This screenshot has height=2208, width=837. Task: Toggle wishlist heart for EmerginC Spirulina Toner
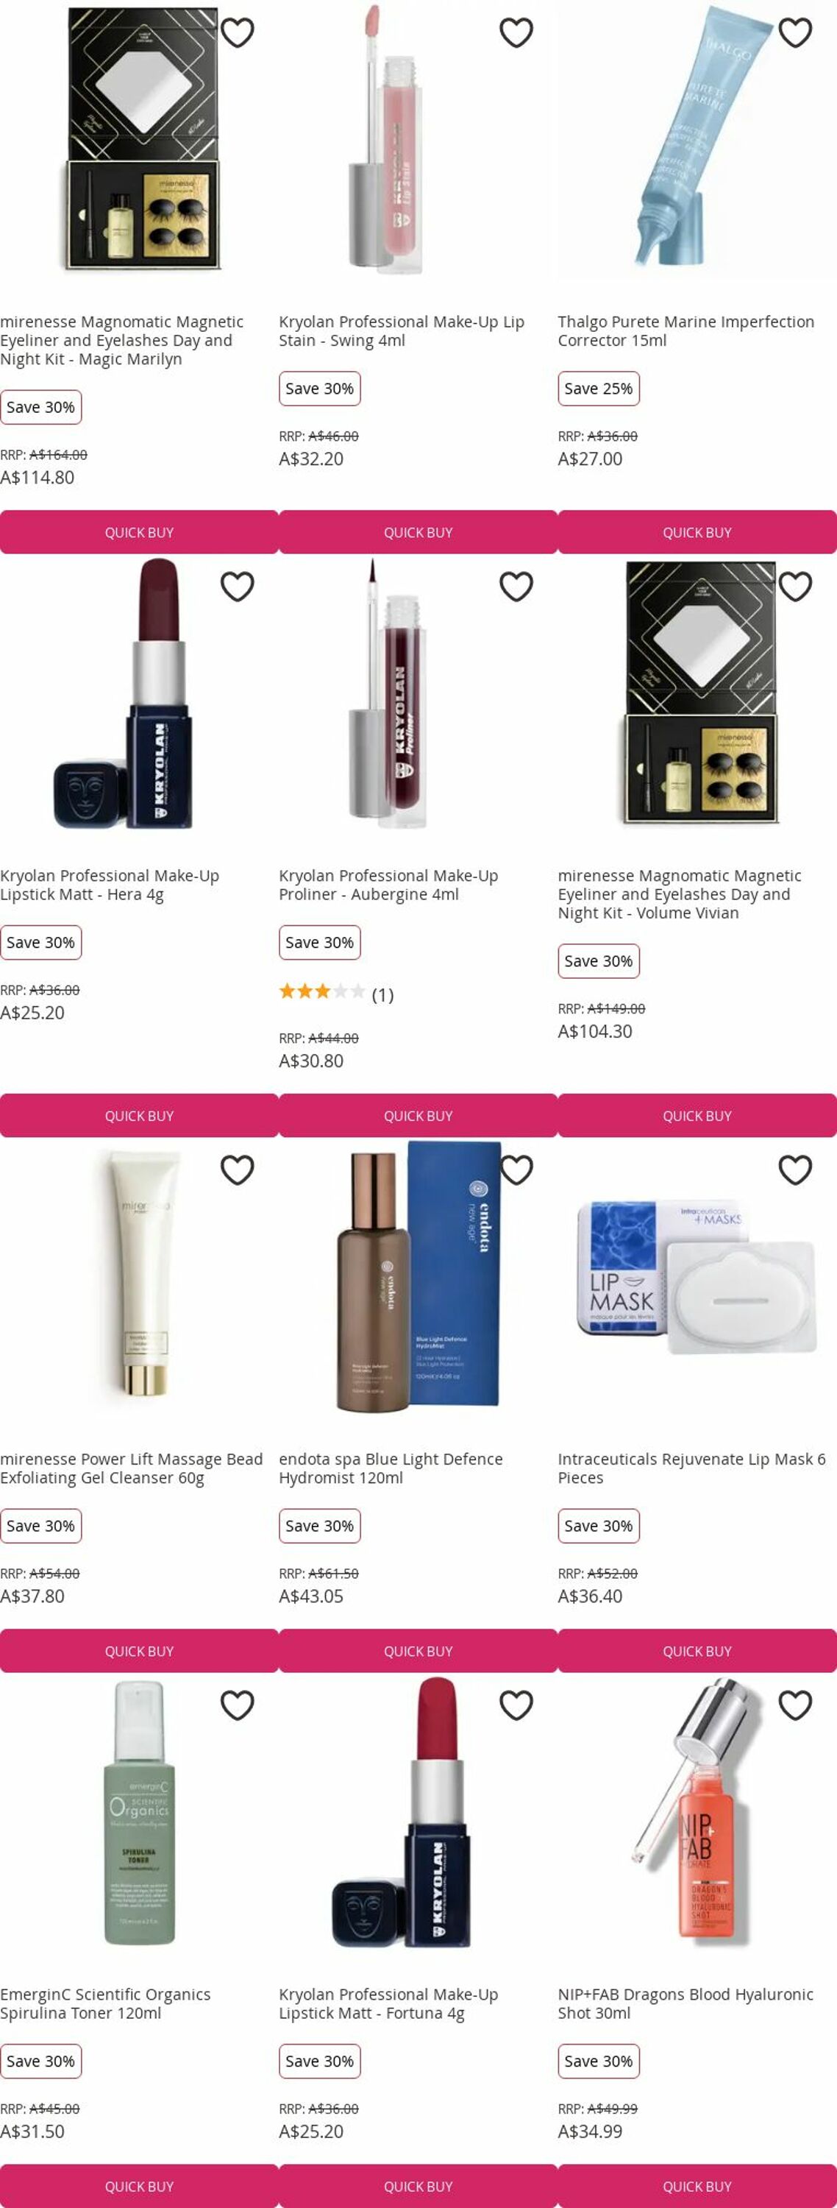coord(238,1705)
